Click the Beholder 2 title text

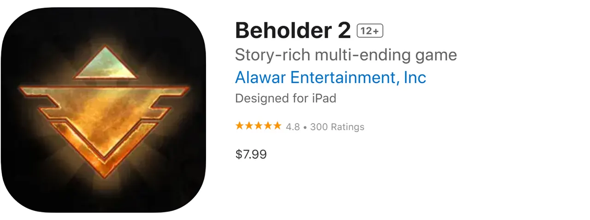click(x=293, y=31)
